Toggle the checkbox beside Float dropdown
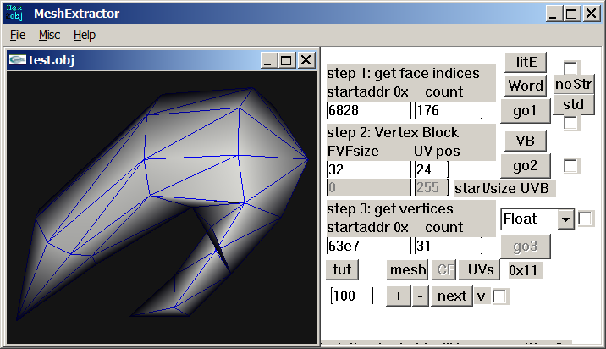The height and width of the screenshot is (349, 606). (585, 219)
